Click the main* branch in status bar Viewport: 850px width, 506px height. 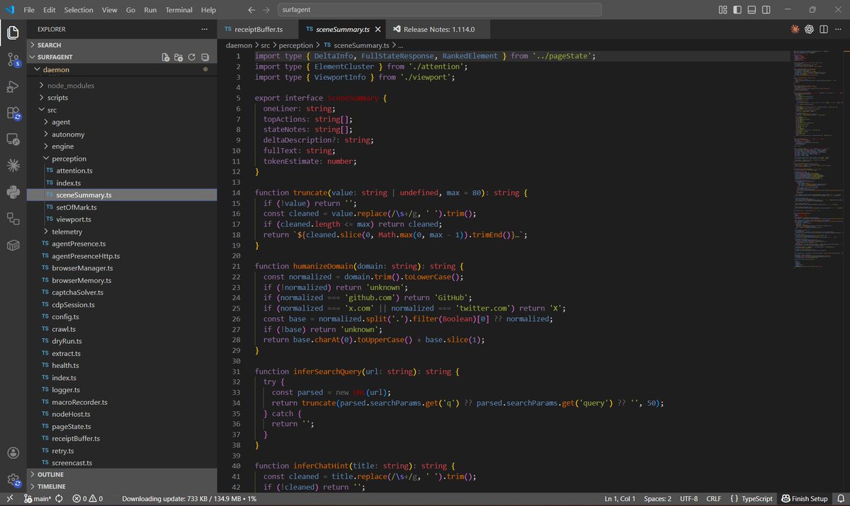click(38, 498)
